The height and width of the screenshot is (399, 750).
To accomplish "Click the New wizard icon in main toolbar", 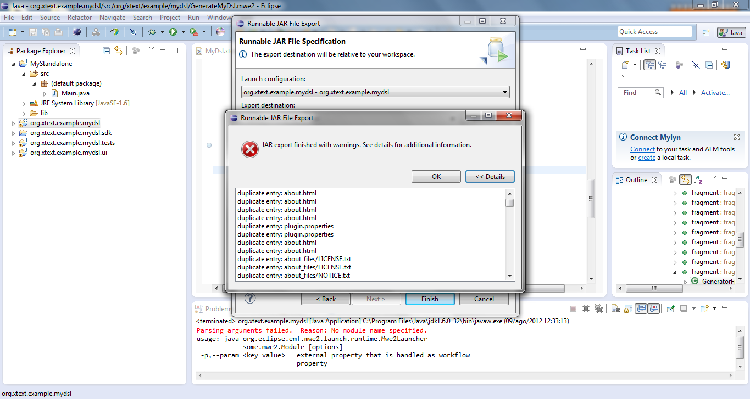I will point(12,32).
